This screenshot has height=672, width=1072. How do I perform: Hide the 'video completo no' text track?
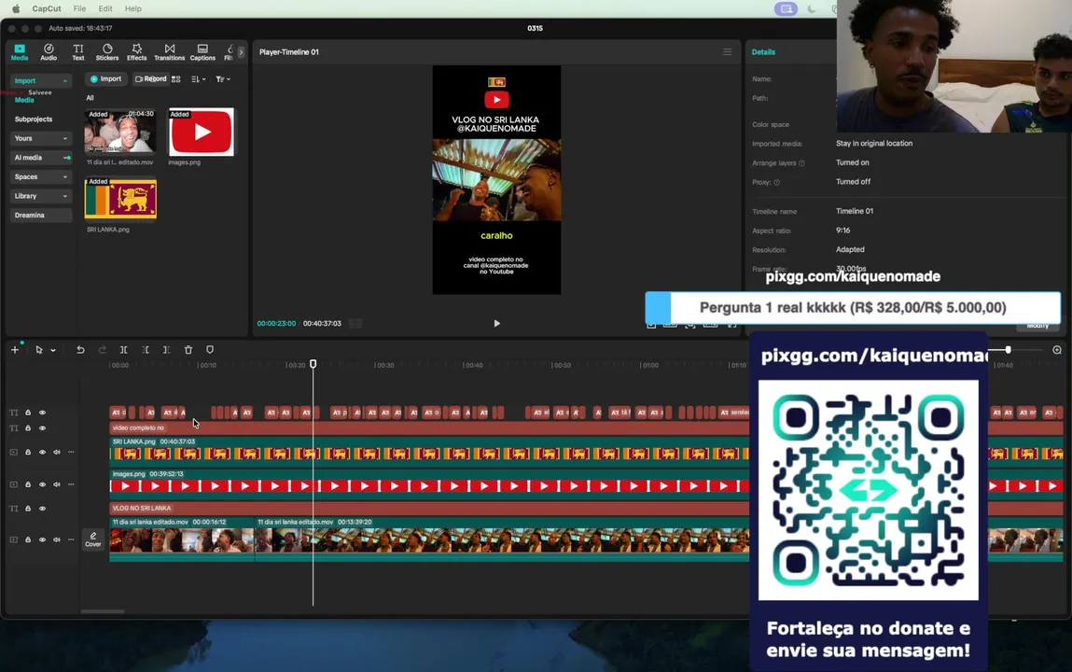pos(42,428)
